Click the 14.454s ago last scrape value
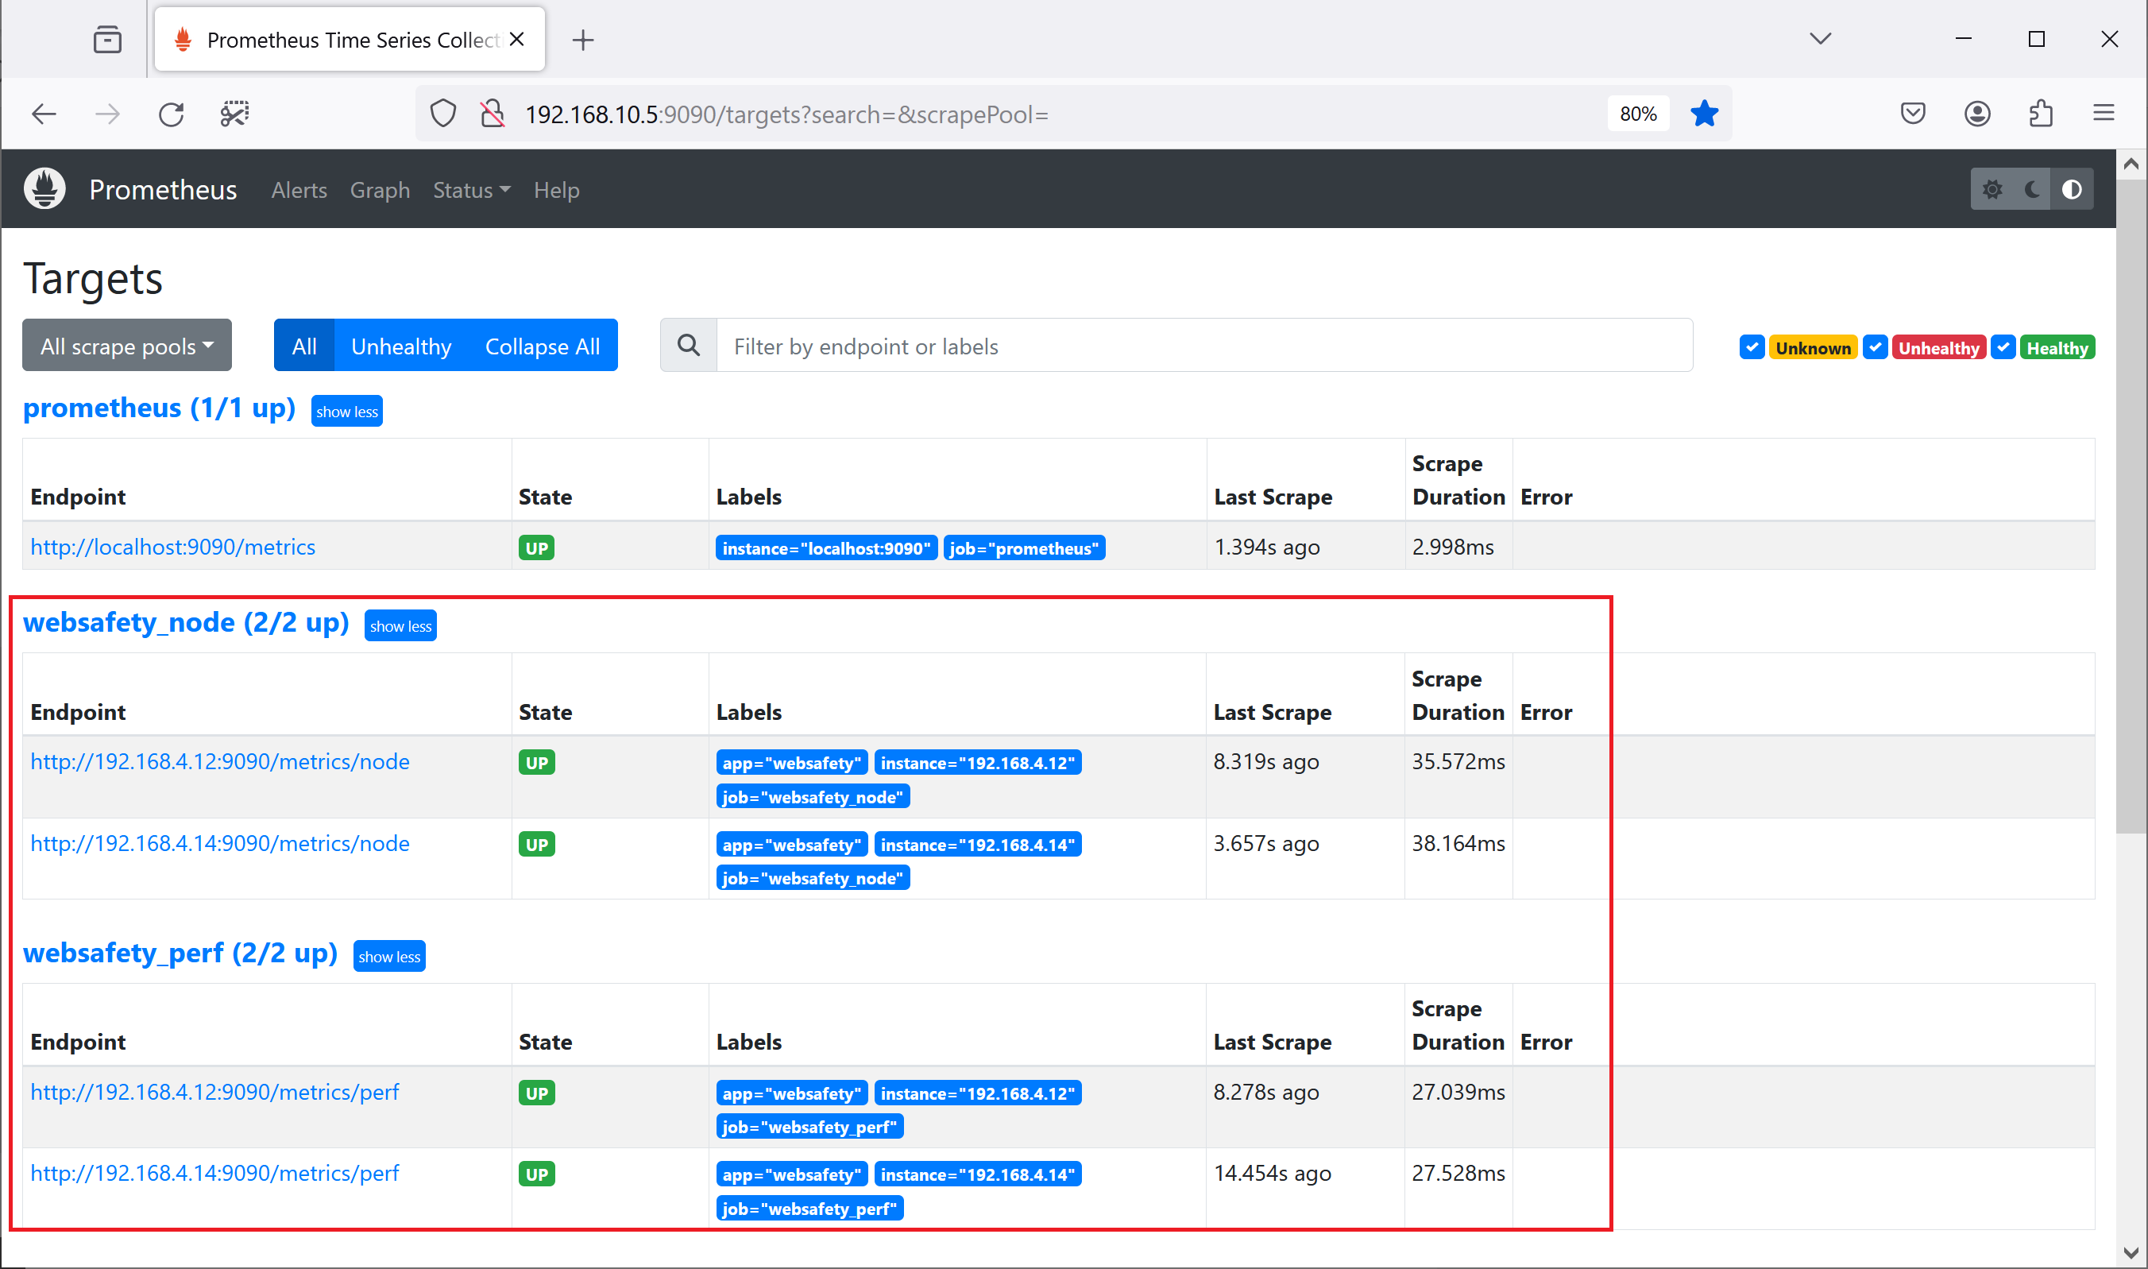This screenshot has height=1269, width=2148. 1272,1173
